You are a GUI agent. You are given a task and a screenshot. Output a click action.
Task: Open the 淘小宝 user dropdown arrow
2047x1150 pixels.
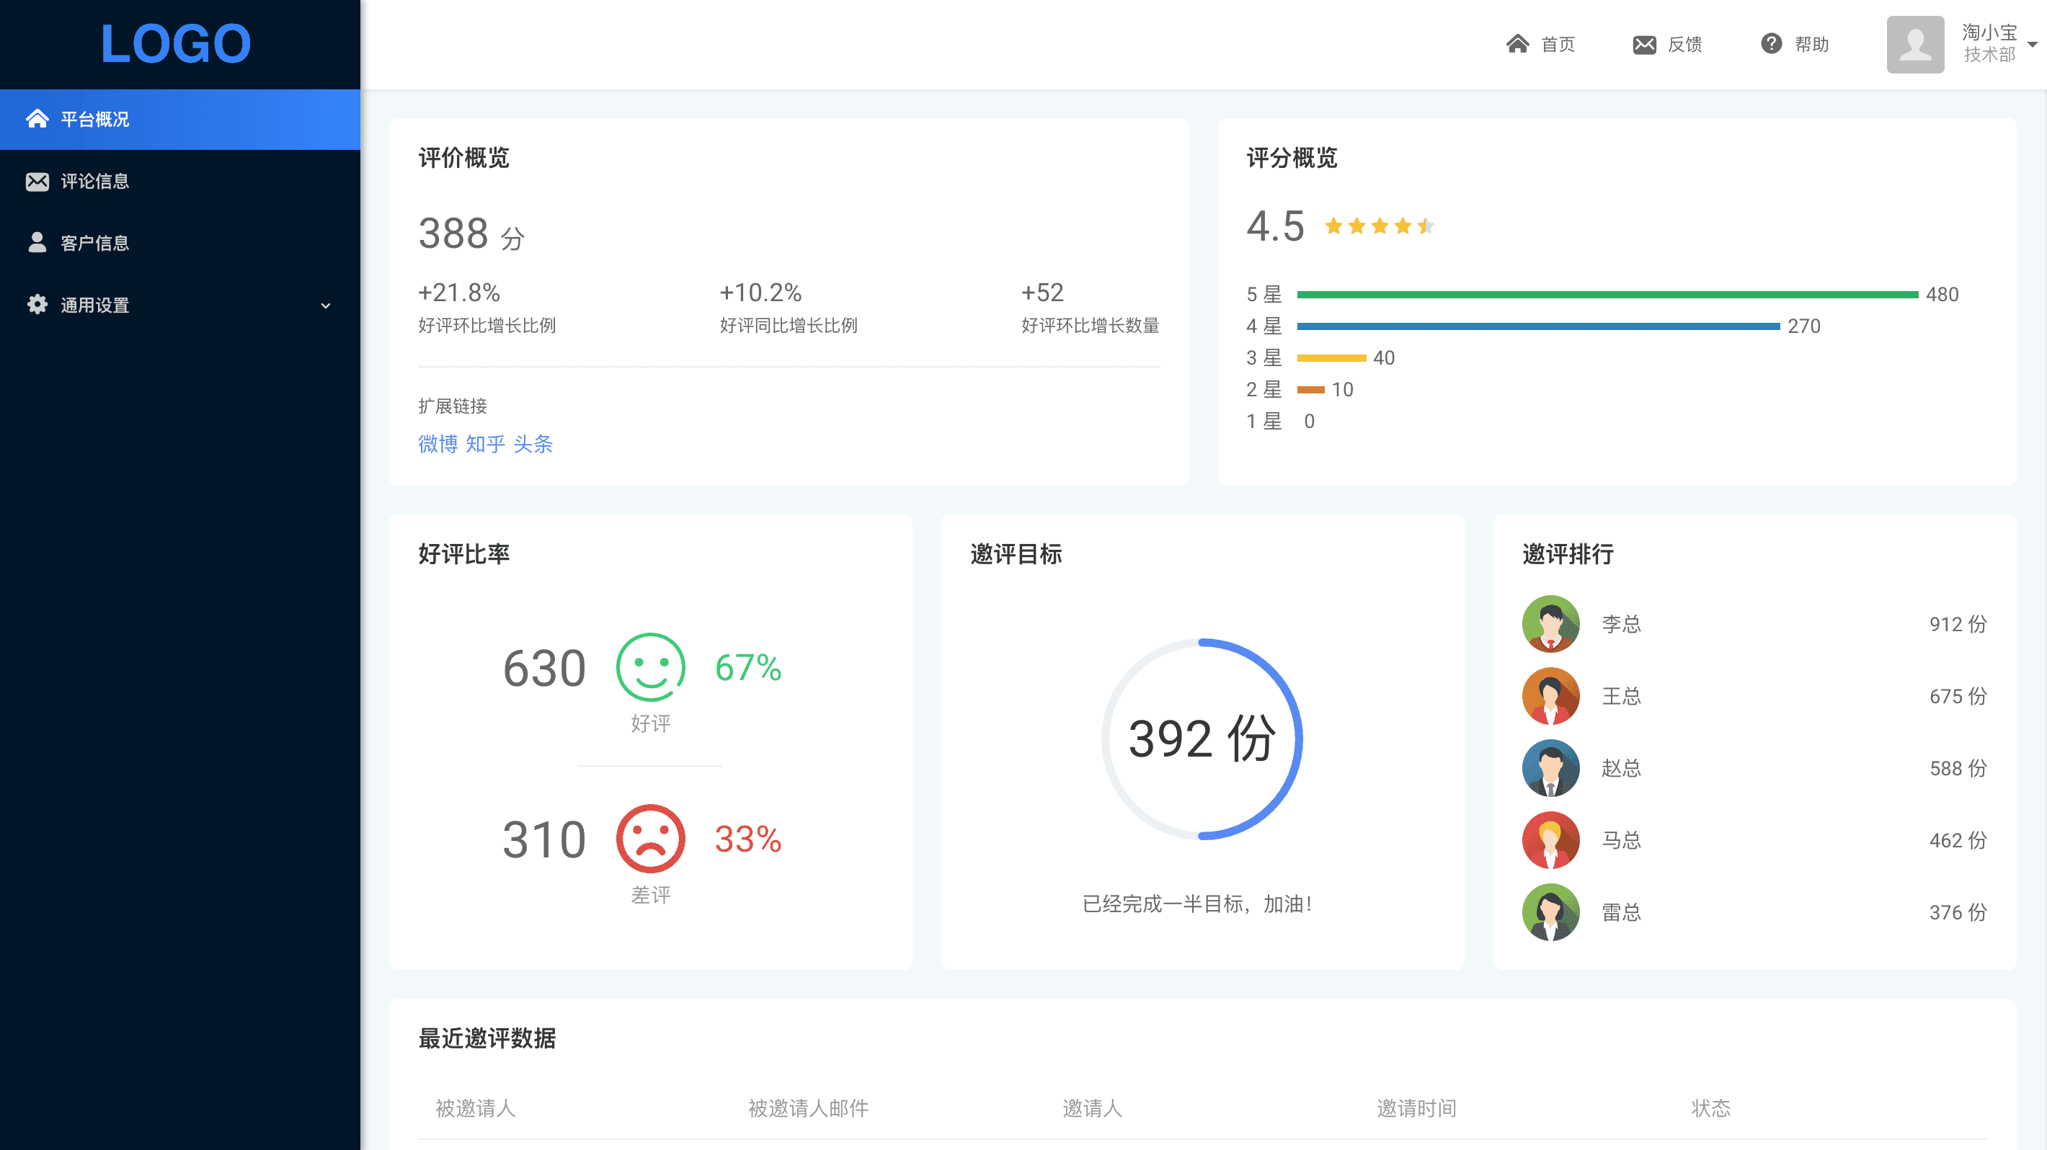pos(2032,45)
